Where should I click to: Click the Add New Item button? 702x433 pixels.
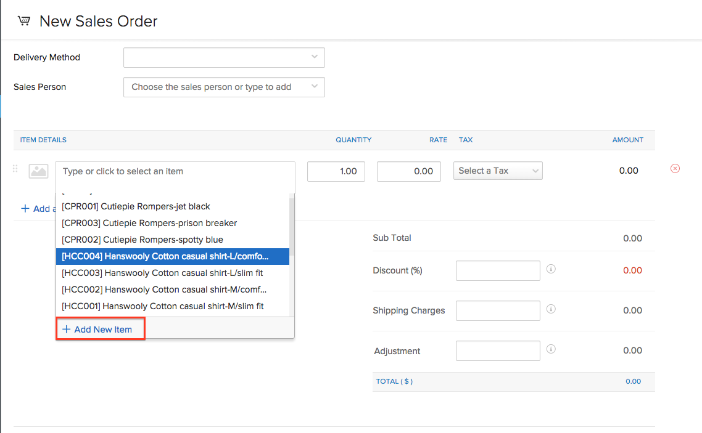(x=100, y=328)
